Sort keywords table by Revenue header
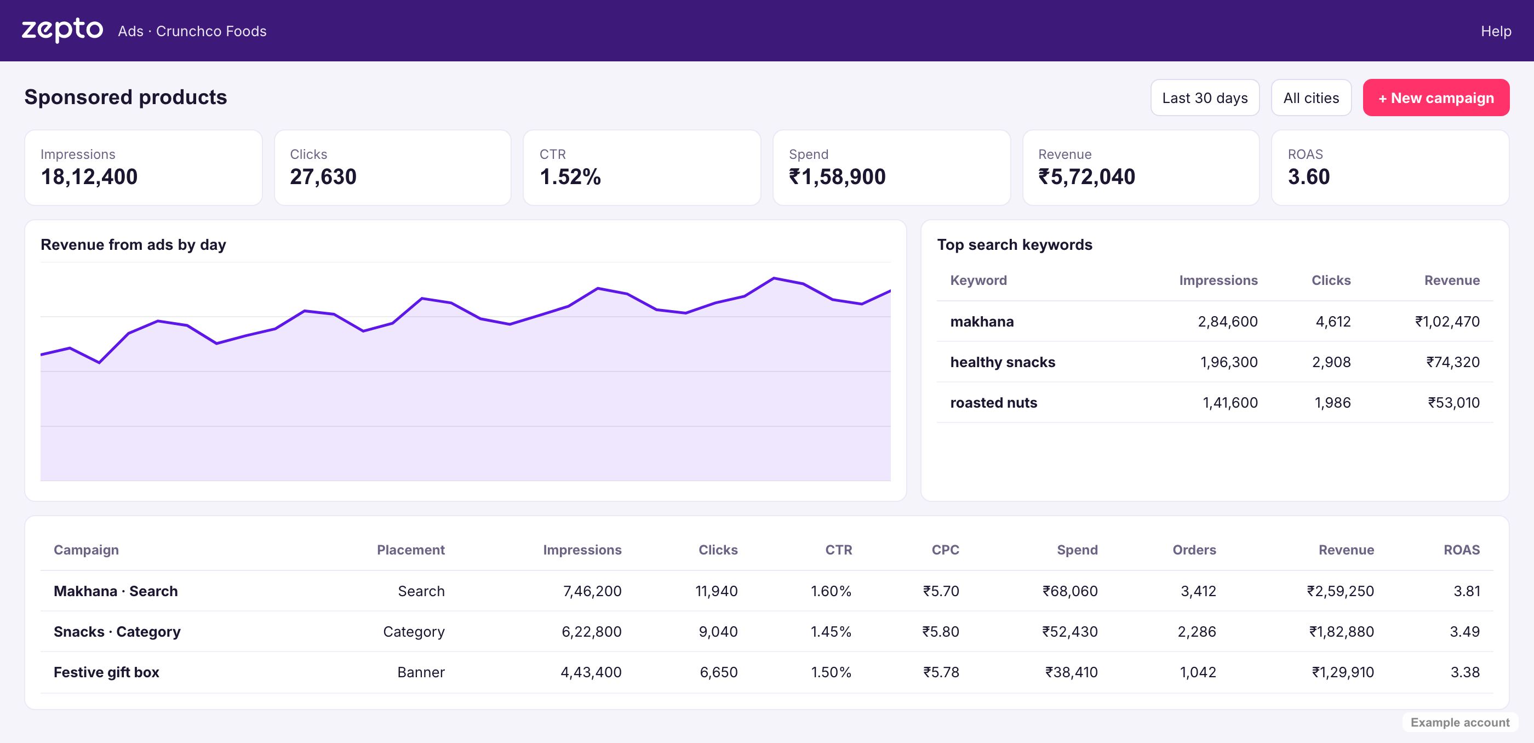This screenshot has height=743, width=1534. (x=1452, y=281)
